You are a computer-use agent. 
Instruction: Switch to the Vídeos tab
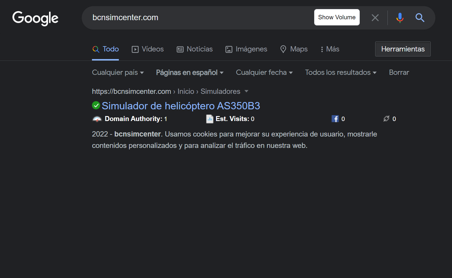(147, 49)
